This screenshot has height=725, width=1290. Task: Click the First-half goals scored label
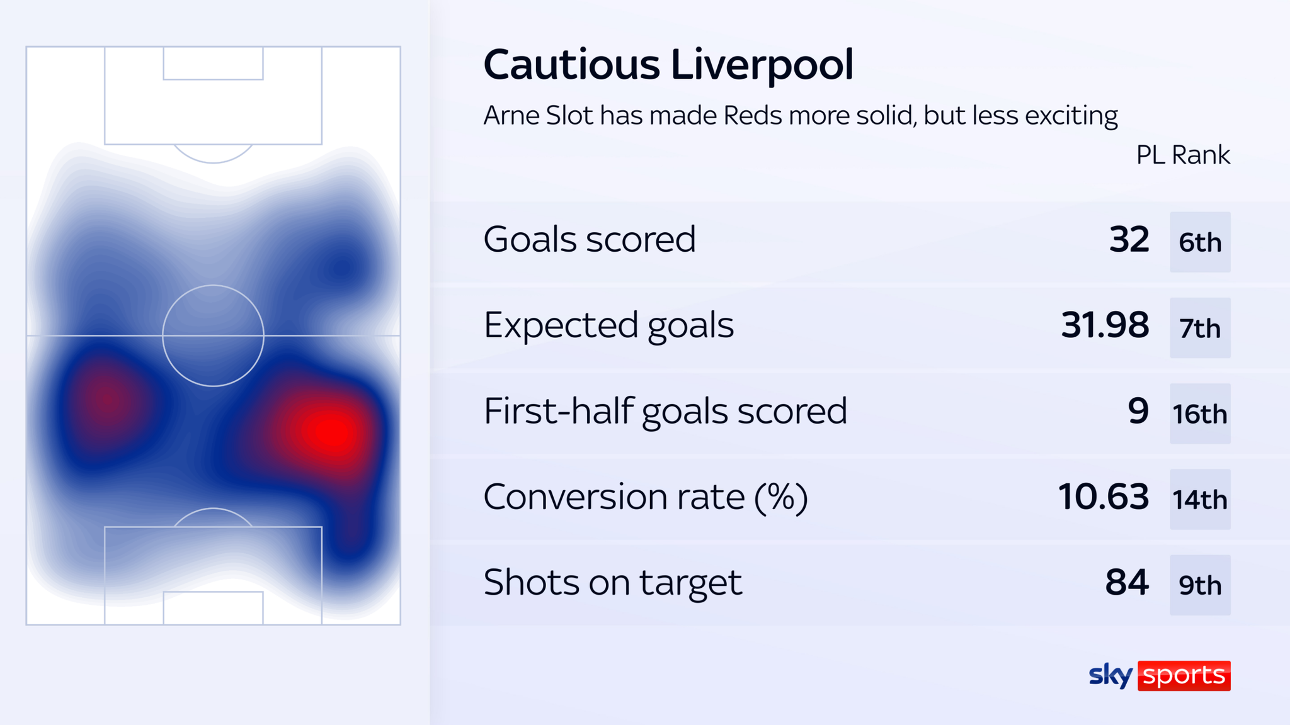point(665,411)
